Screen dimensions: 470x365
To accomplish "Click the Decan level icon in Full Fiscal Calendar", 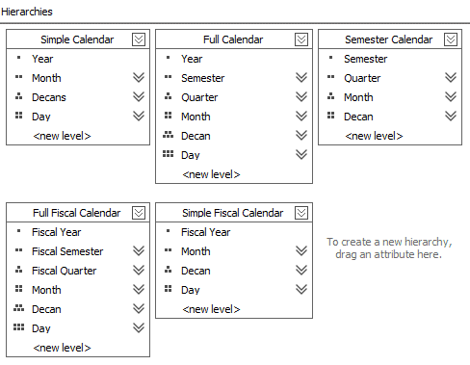I will [x=18, y=308].
